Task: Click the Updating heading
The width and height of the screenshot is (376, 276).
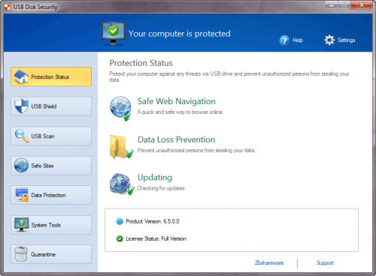Action: 155,178
